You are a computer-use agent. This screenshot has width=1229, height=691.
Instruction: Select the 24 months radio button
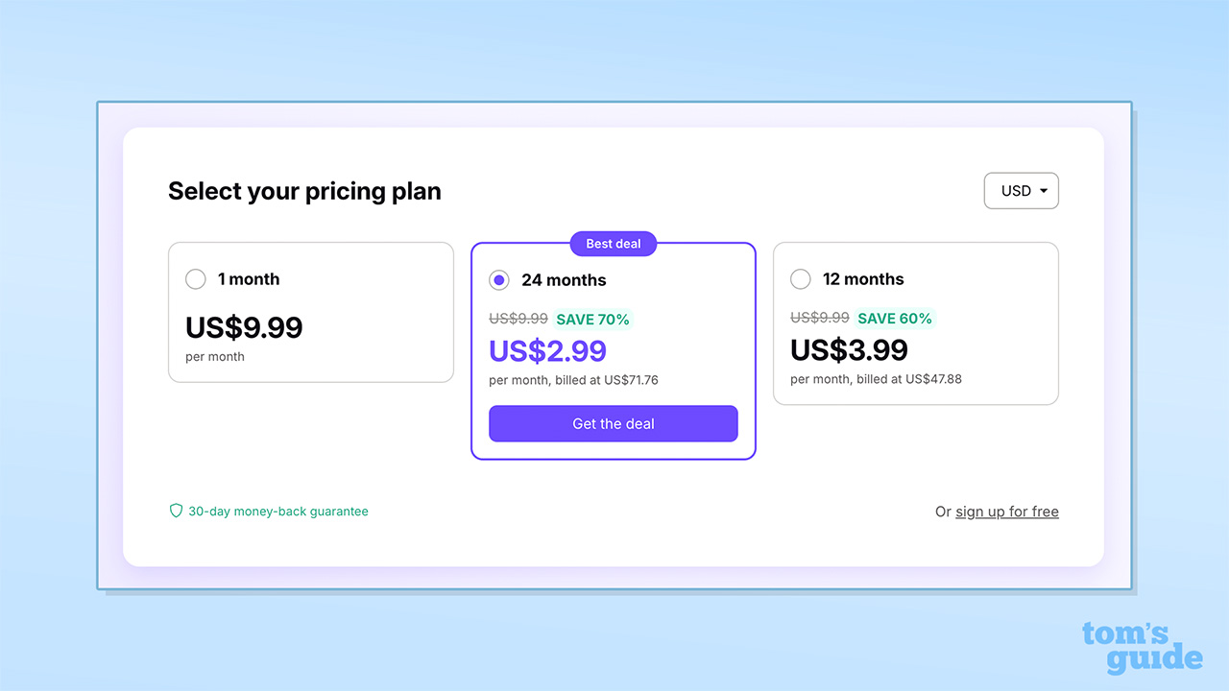(498, 280)
